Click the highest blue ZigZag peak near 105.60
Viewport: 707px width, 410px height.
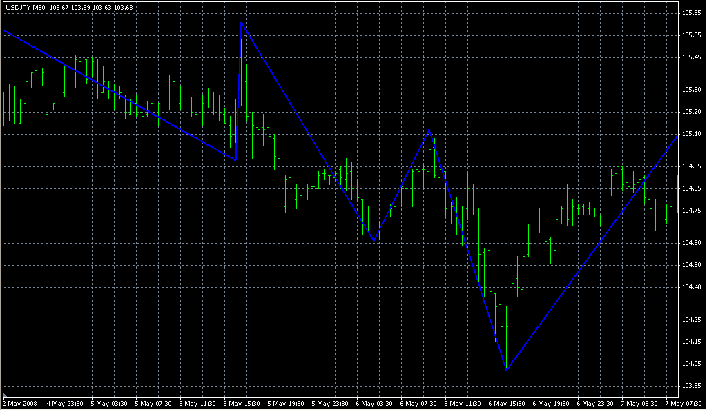[x=241, y=23]
